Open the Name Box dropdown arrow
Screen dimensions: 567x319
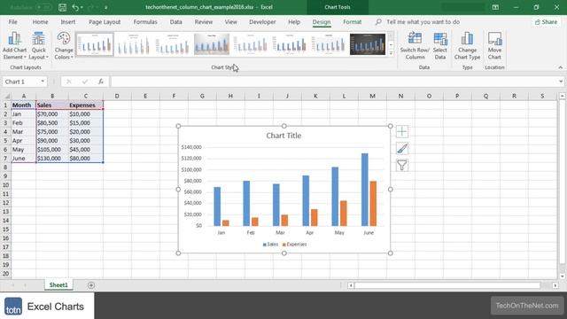click(x=43, y=82)
